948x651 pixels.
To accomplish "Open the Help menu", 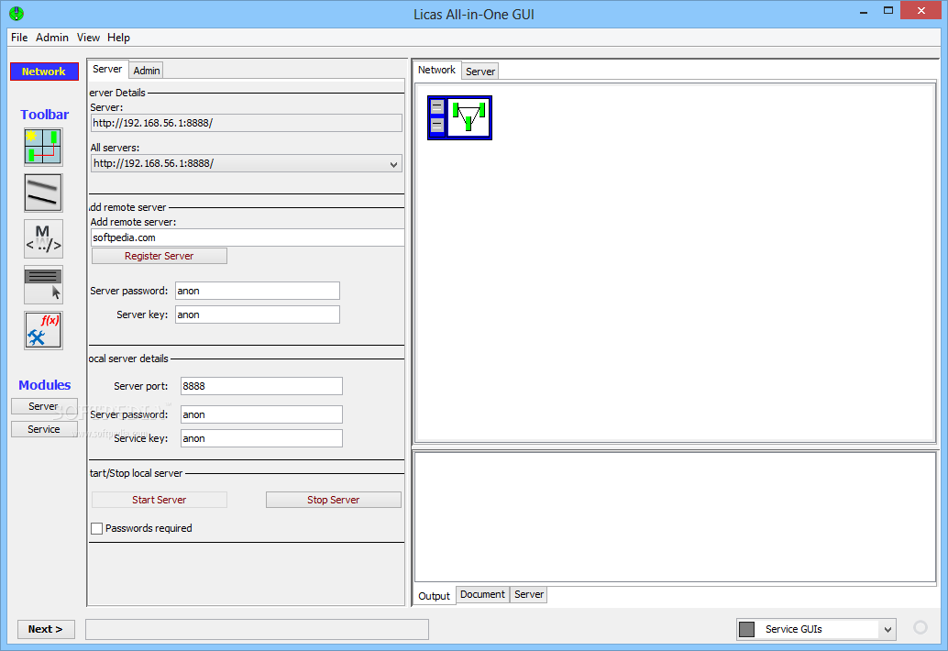I will coord(118,38).
